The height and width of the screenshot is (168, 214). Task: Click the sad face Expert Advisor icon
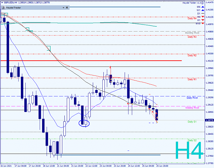[203, 3]
